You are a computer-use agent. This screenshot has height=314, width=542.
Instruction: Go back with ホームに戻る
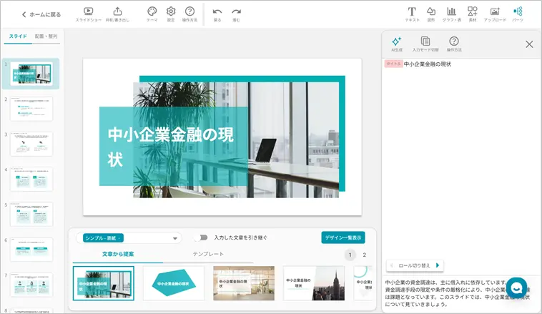pos(41,14)
